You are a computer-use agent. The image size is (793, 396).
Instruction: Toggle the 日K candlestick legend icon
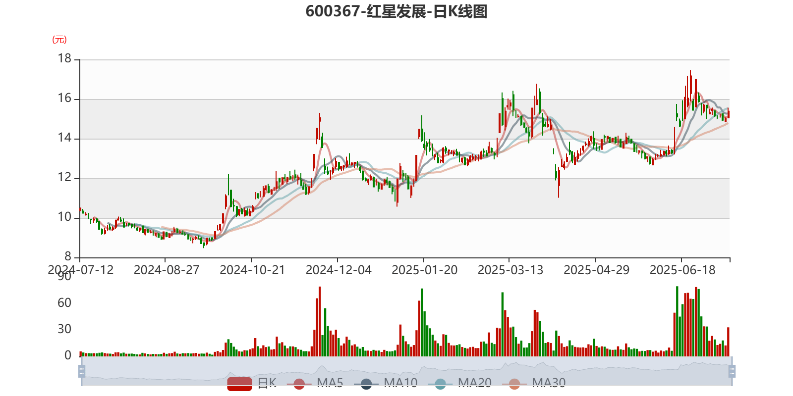tap(239, 383)
